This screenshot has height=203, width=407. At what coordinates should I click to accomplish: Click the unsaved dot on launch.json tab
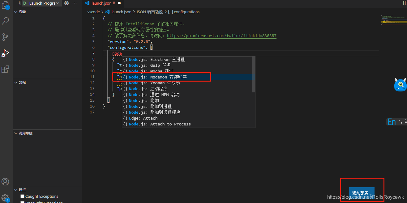(x=119, y=3)
